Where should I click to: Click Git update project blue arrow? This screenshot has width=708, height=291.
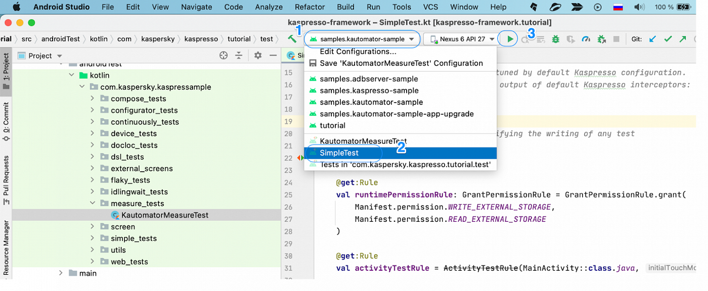click(653, 39)
